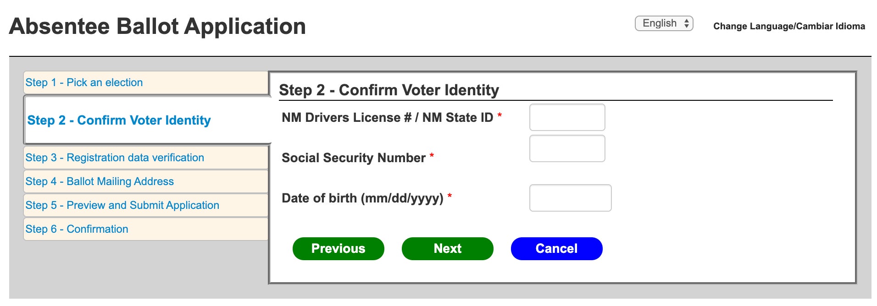
Task: Click the red asterisk beside NM State ID
Action: (x=500, y=115)
